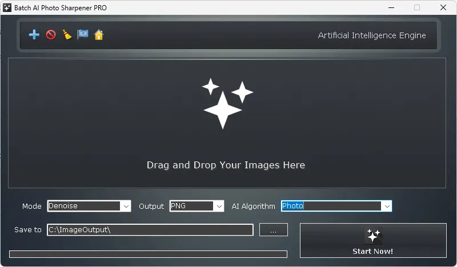457x267 pixels.
Task: Open the Output format dropdown showing PNG
Action: coord(219,206)
